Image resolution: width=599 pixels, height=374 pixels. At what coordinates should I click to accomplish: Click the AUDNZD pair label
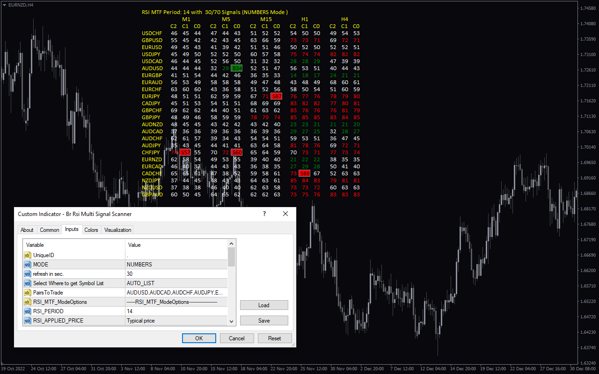(x=152, y=124)
